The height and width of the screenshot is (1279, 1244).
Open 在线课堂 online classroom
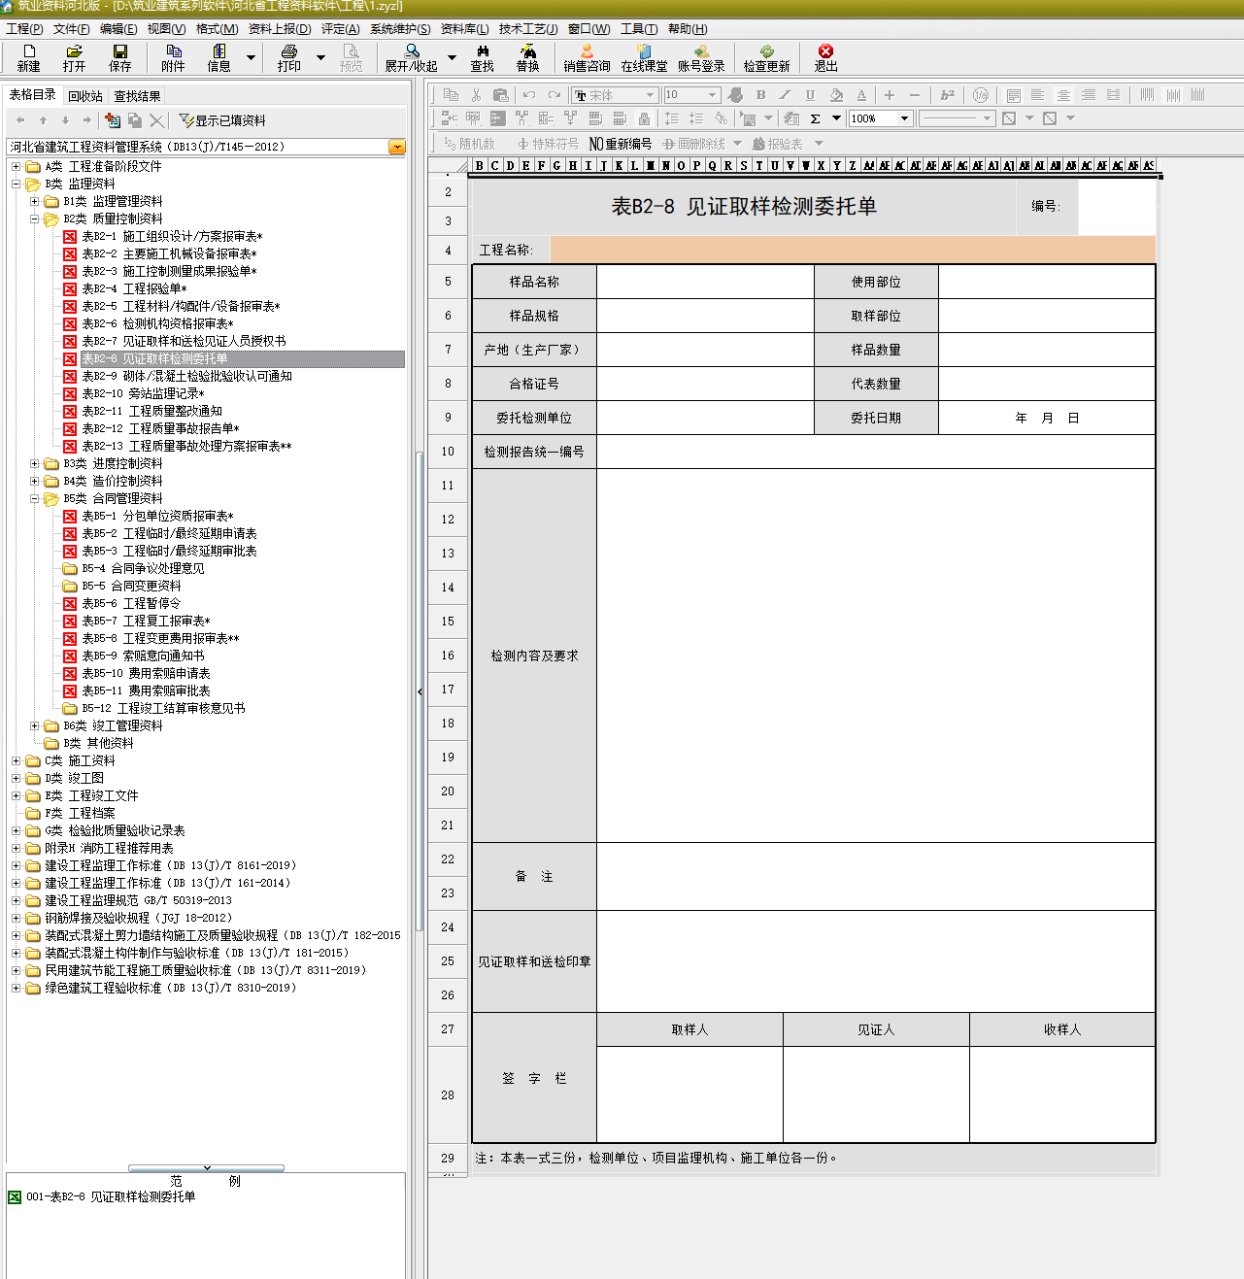644,58
